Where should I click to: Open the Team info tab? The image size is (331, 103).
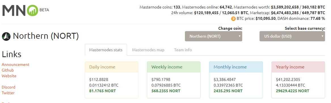click(x=183, y=50)
